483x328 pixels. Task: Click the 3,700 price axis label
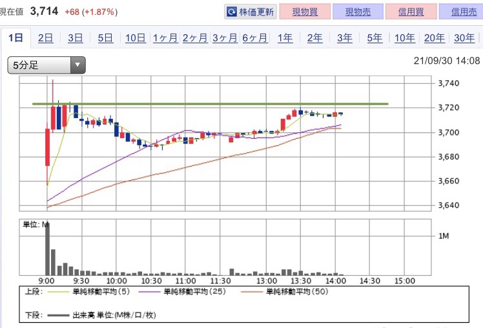click(x=449, y=132)
